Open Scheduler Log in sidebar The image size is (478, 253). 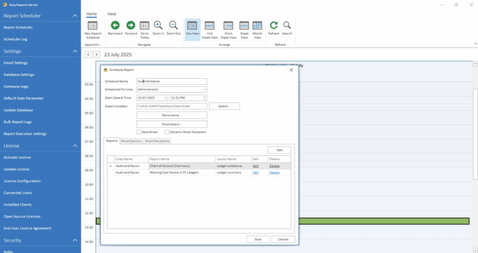pos(15,39)
